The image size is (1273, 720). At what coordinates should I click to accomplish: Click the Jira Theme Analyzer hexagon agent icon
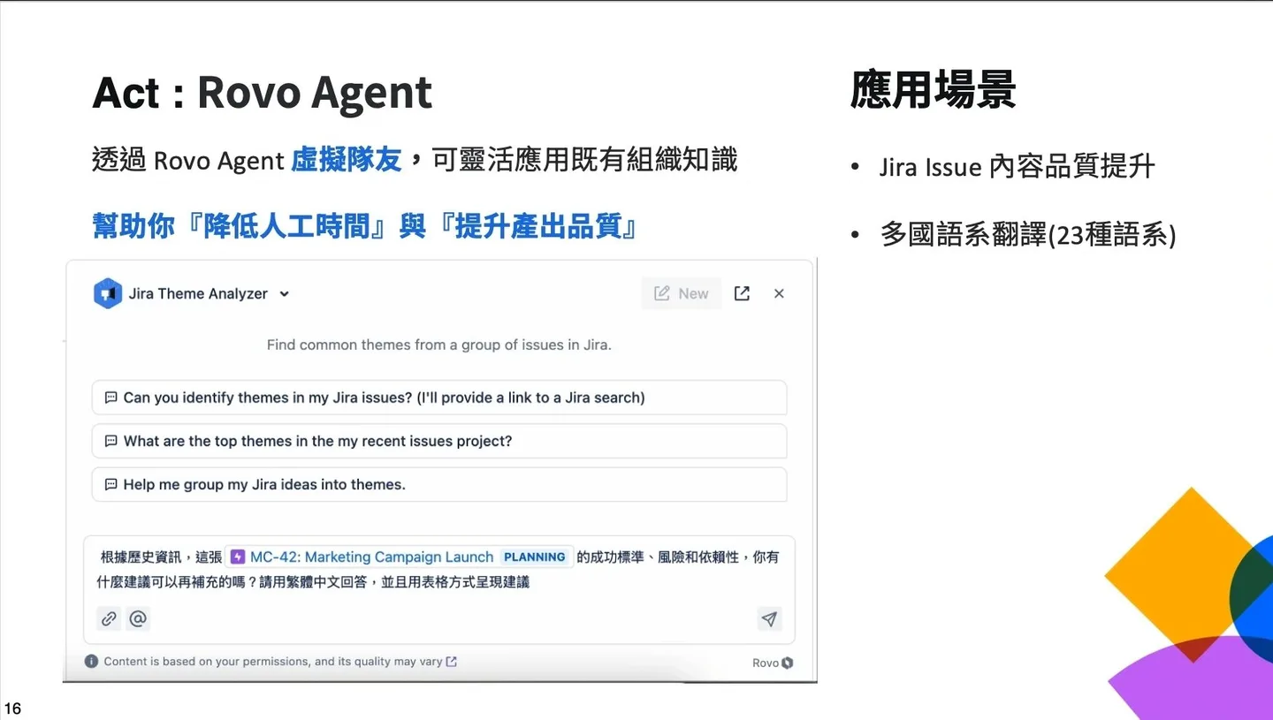click(x=107, y=293)
